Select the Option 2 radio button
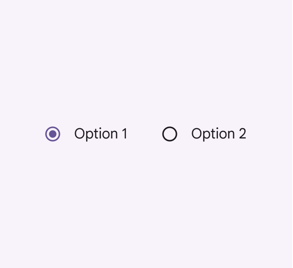This screenshot has width=293, height=268. [x=170, y=134]
